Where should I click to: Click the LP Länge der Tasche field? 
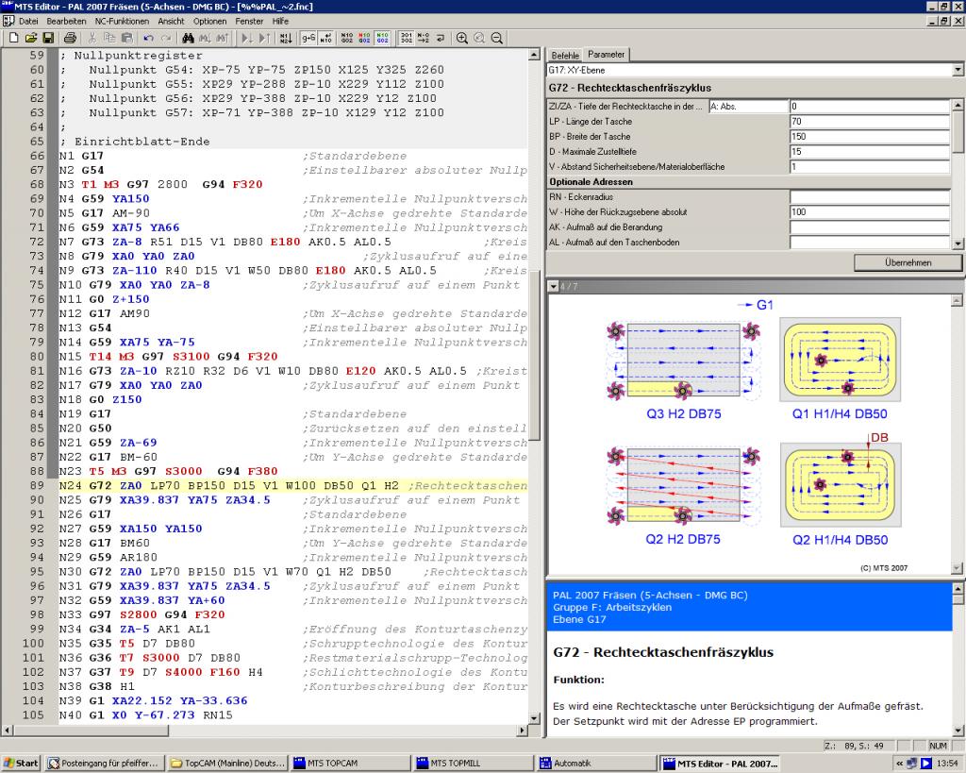[869, 122]
